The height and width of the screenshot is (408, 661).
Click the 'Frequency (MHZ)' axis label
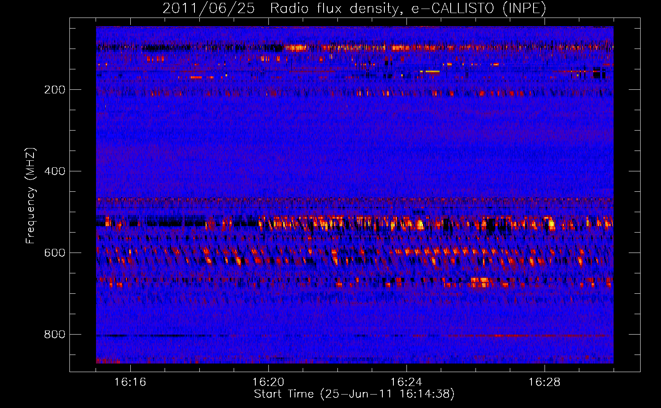coord(31,196)
